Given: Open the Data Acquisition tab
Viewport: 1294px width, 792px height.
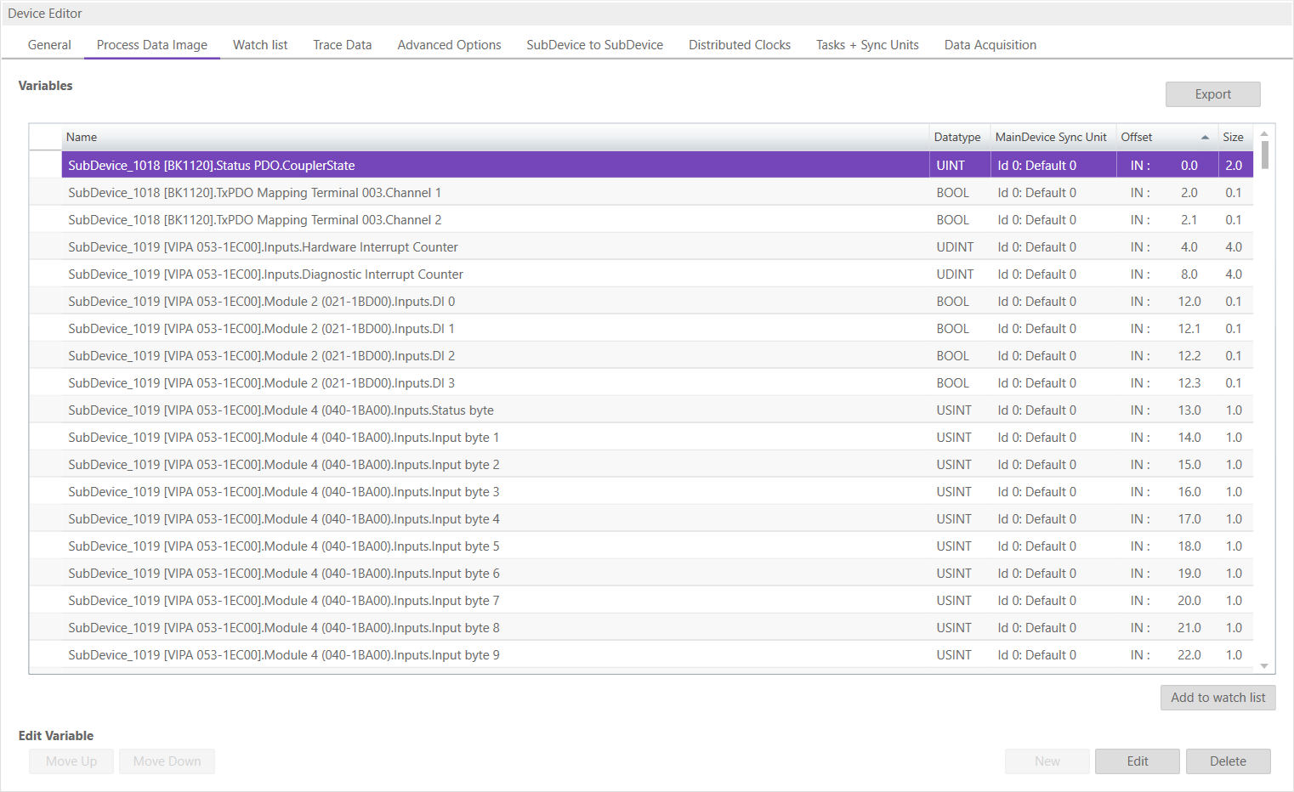Looking at the screenshot, I should tap(990, 45).
